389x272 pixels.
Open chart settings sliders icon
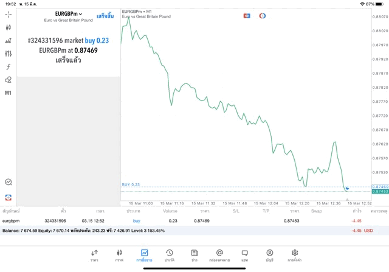tap(8, 54)
